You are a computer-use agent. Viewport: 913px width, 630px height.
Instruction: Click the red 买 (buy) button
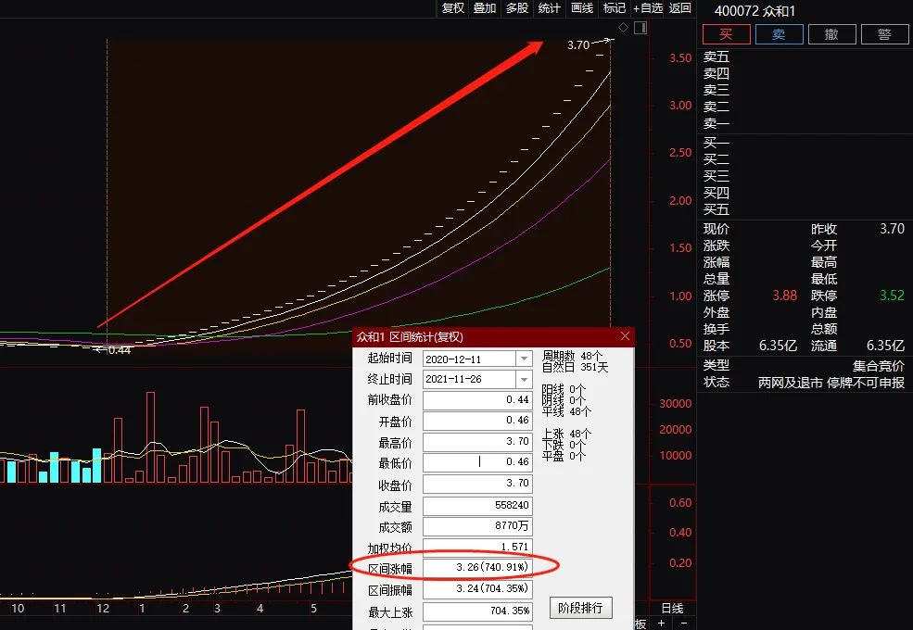727,35
